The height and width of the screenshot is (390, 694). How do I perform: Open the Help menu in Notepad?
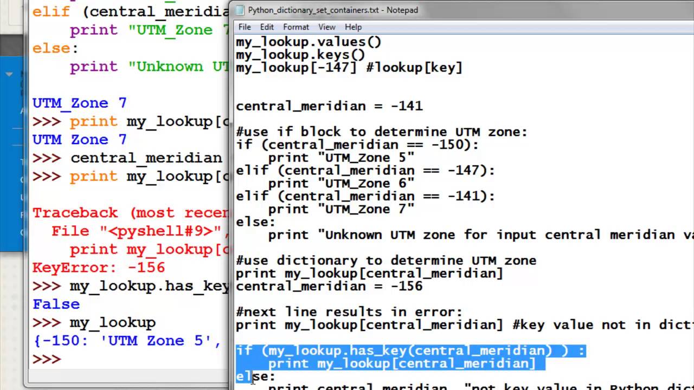coord(353,27)
